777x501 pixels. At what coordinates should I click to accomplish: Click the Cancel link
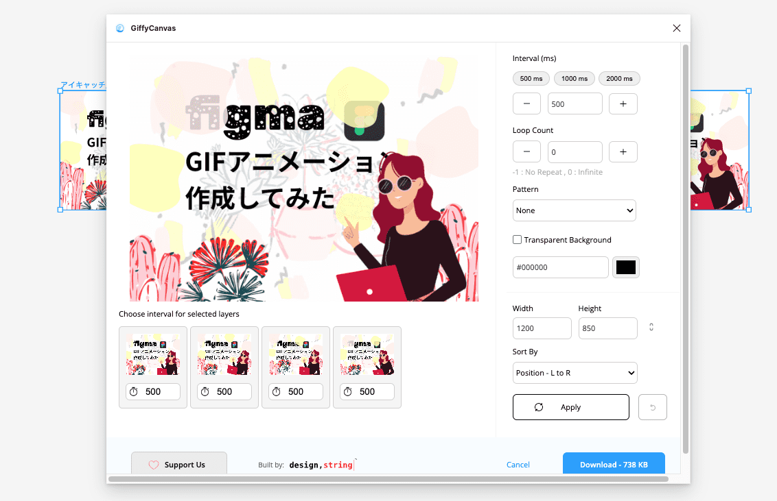click(x=518, y=465)
